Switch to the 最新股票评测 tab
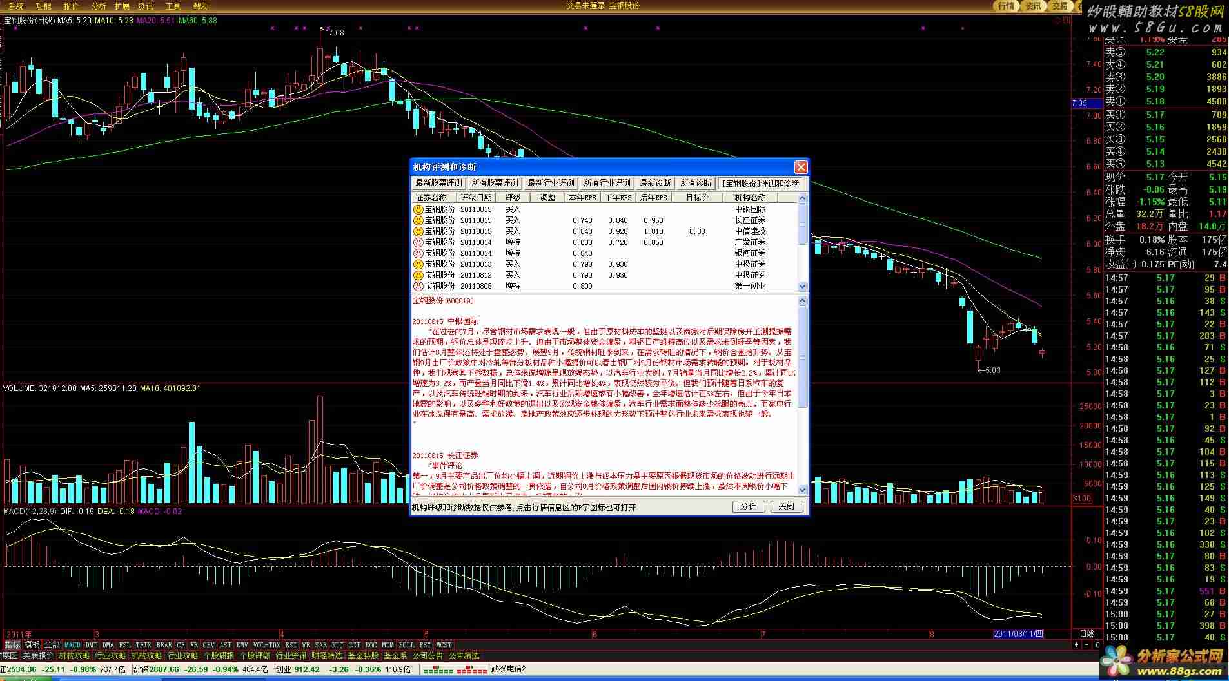The image size is (1229, 681). click(439, 183)
